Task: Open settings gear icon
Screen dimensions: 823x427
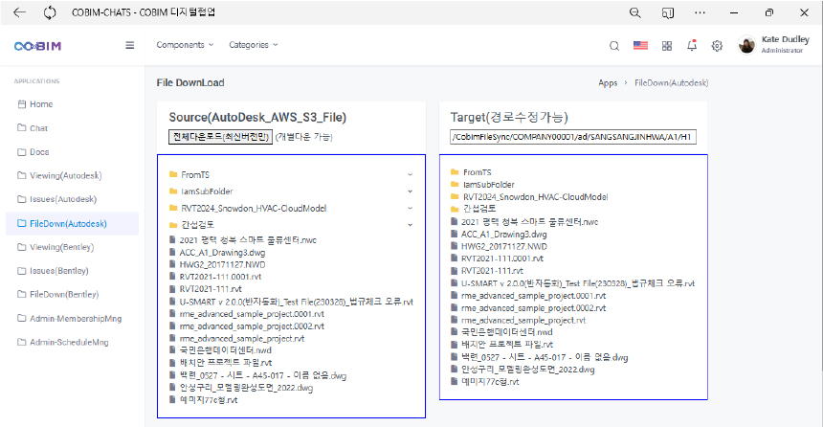Action: [717, 46]
